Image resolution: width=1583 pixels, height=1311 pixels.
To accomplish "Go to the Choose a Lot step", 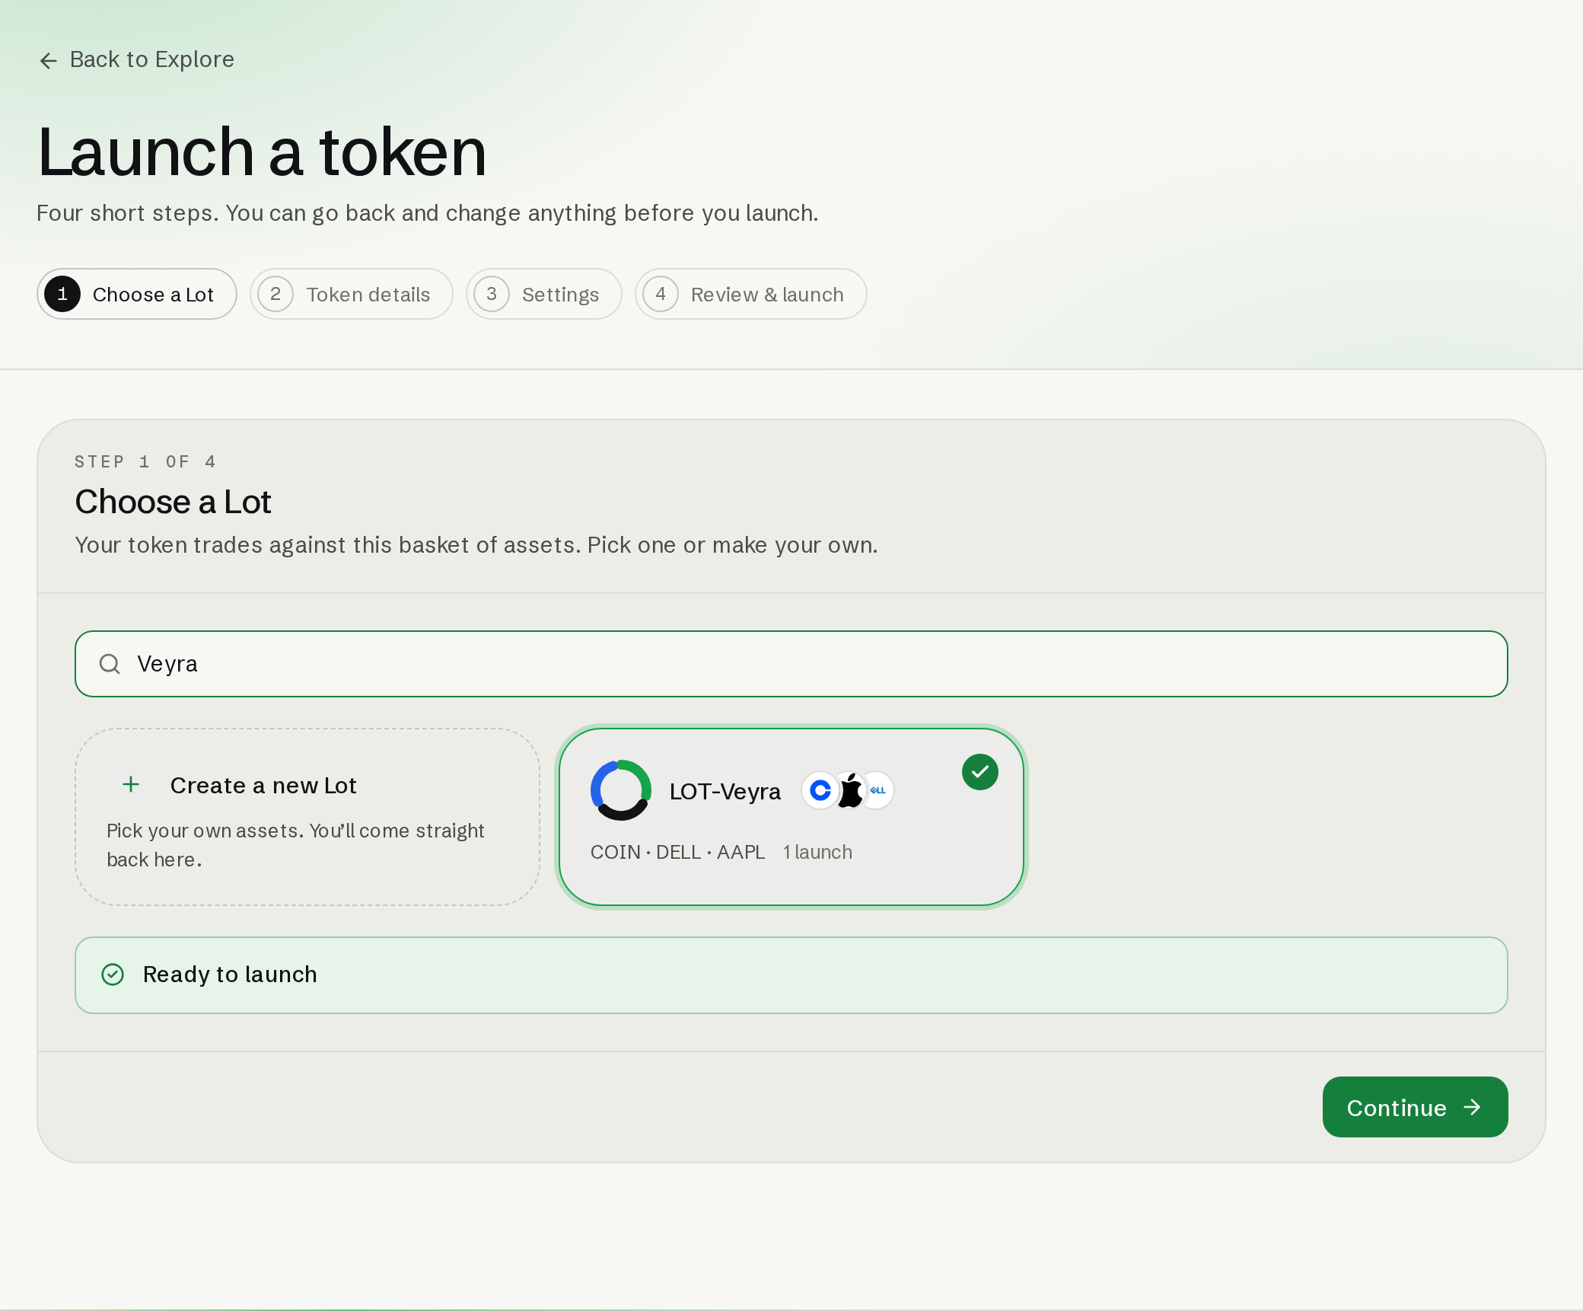I will (137, 294).
